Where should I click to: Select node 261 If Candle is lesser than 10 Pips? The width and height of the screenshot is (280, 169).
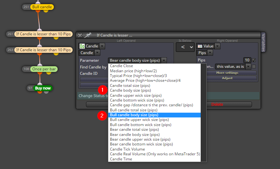pyautogui.click(x=39, y=34)
